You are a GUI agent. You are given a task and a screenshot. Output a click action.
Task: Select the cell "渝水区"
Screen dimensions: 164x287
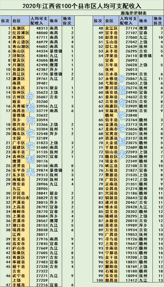[18, 88]
